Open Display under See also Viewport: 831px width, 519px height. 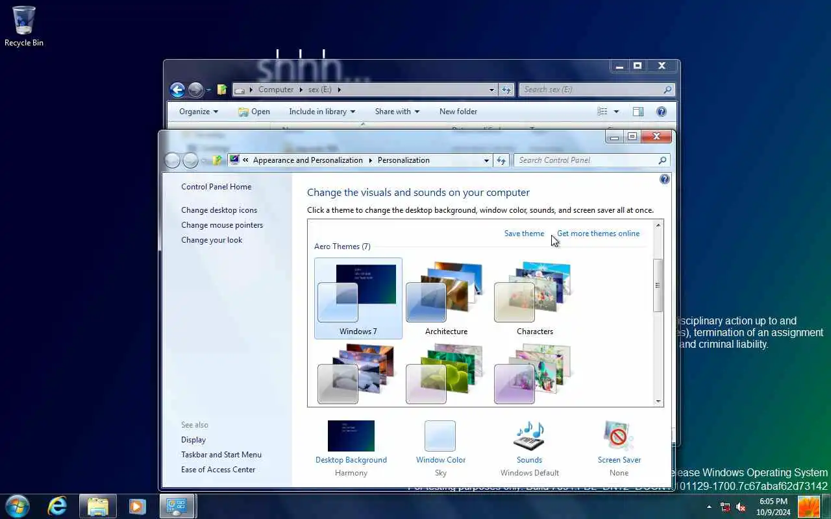(193, 440)
